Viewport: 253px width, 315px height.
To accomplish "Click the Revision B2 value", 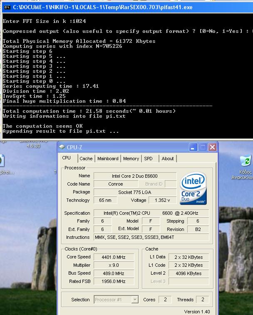I will [x=198, y=229].
